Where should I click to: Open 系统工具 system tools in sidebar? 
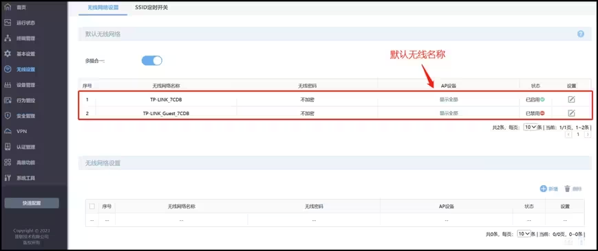[25, 178]
